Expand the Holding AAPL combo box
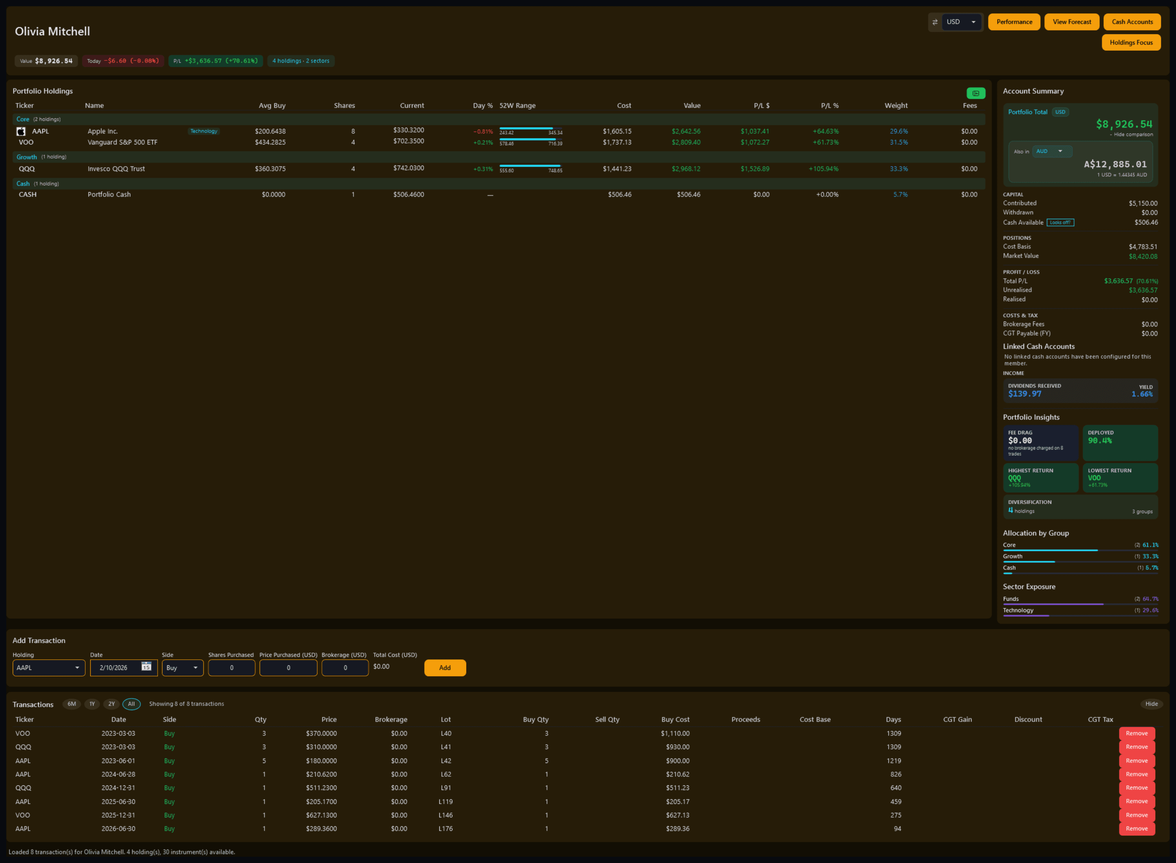Viewport: 1176px width, 863px height. [49, 668]
